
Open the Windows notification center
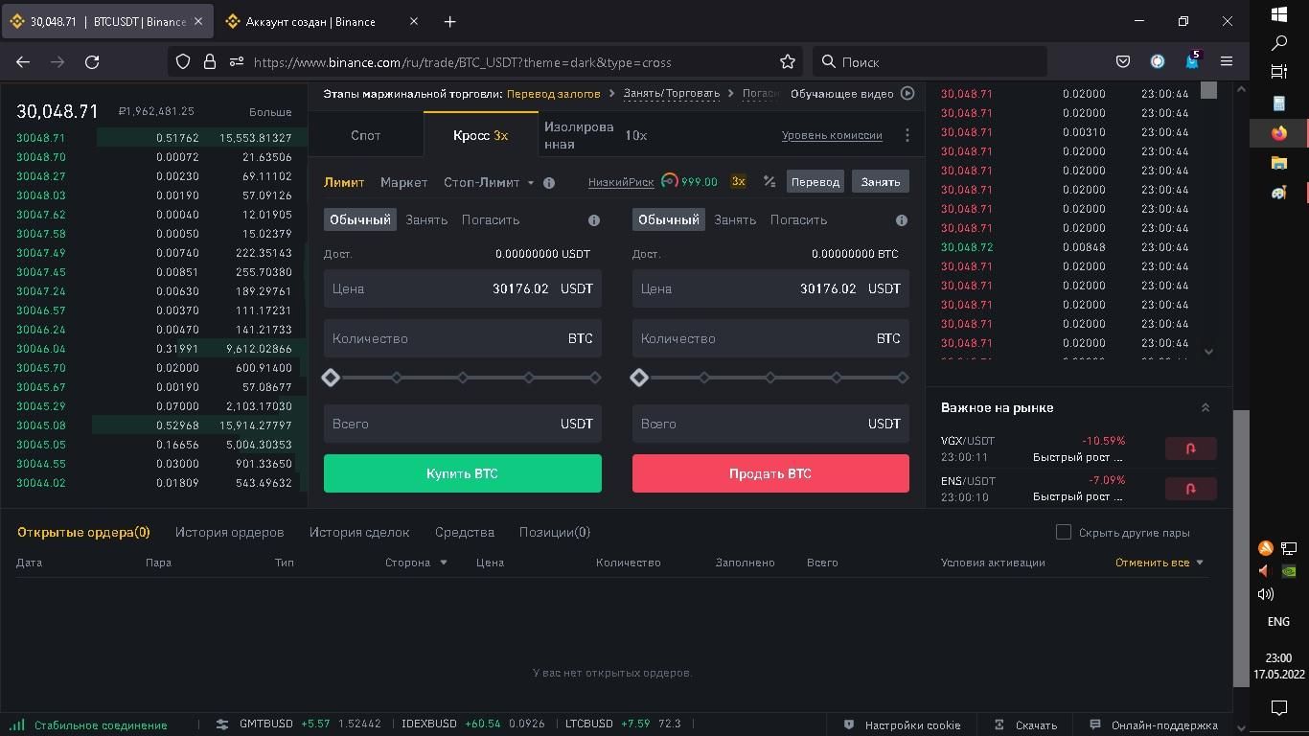pos(1279,708)
